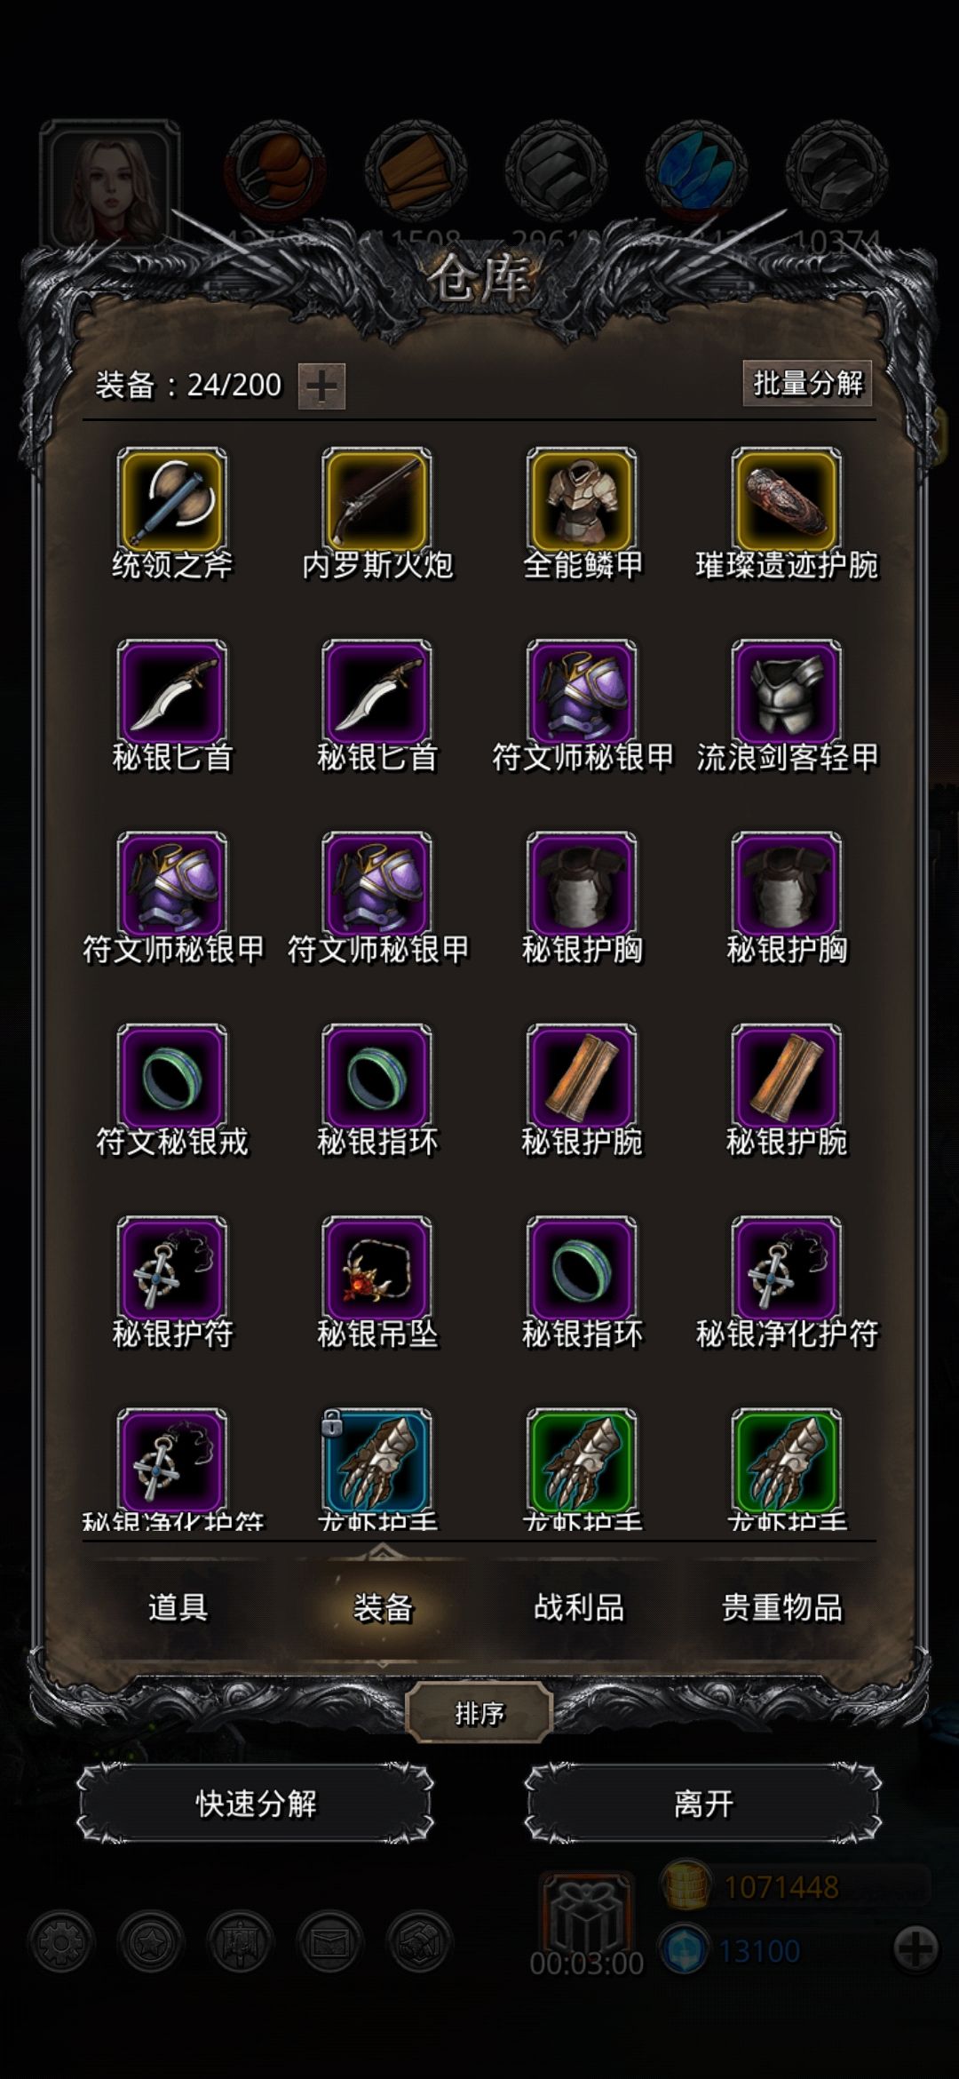The height and width of the screenshot is (2079, 959).
Task: Open the 全能鳞甲 armor item
Action: 582,501
